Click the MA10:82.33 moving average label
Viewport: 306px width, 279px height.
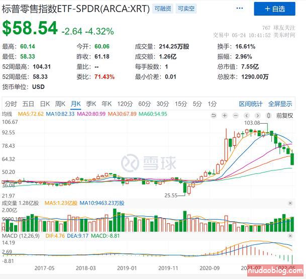(60, 114)
